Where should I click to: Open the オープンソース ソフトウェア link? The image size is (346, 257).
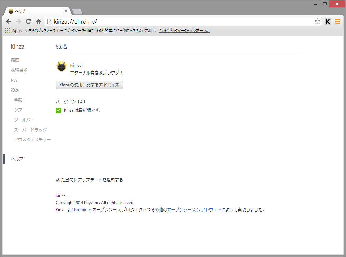(x=194, y=209)
